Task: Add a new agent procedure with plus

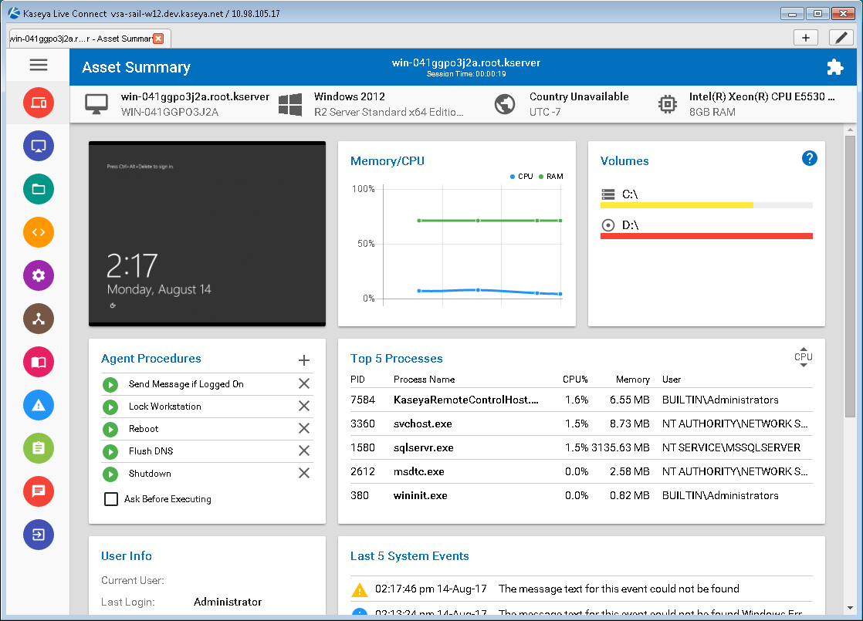Action: pos(304,359)
